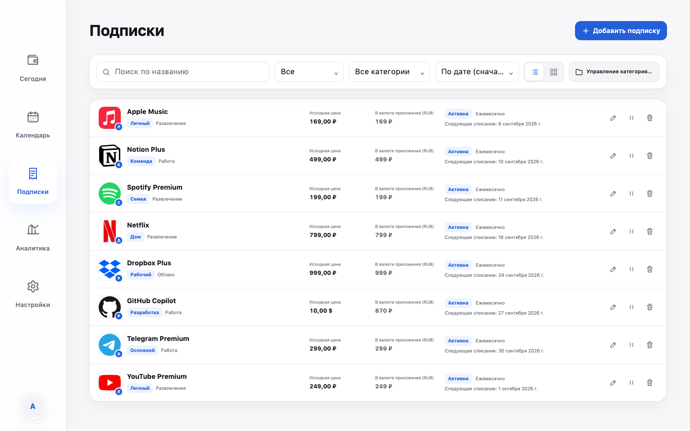Click the Добавить подписку button
The width and height of the screenshot is (690, 431).
click(621, 31)
